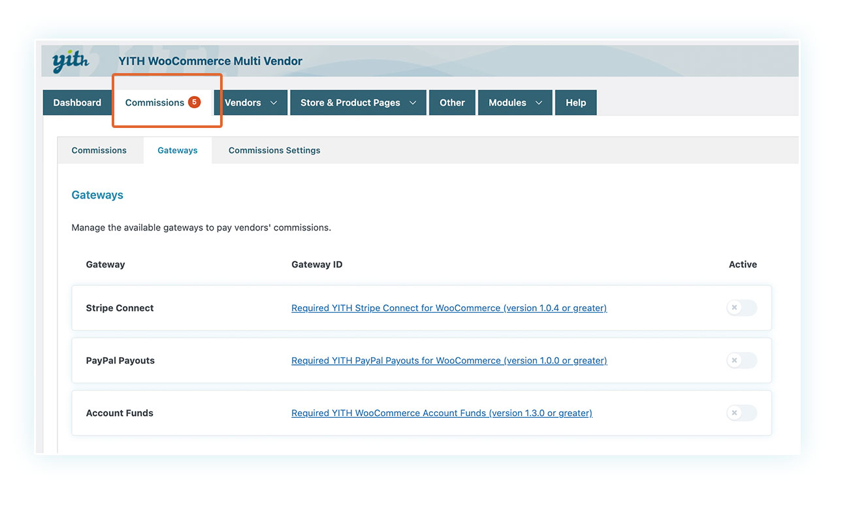
Task: Click the Required YITH WooCommerce Account Funds link
Action: click(x=441, y=413)
